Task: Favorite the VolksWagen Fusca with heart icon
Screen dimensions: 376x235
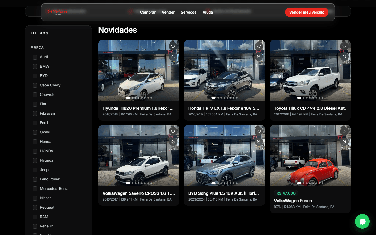Action: [344, 131]
